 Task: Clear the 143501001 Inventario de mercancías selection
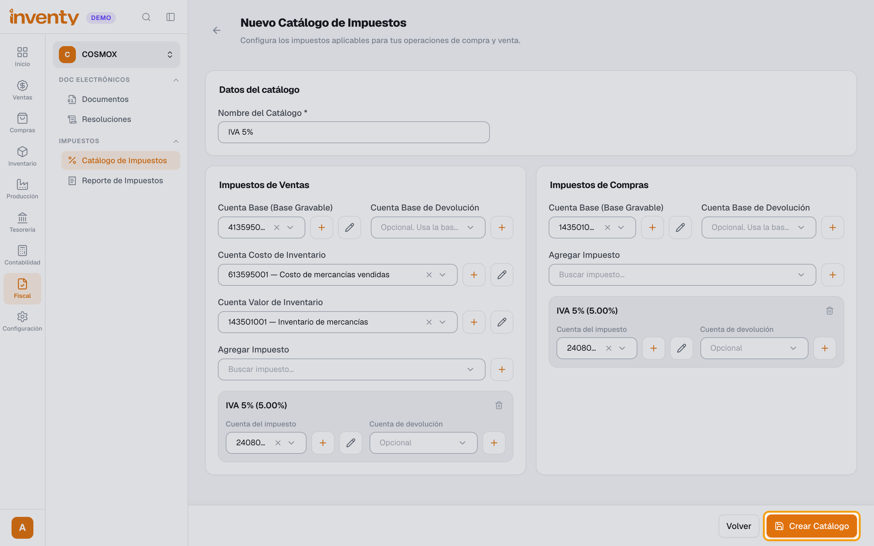click(429, 322)
